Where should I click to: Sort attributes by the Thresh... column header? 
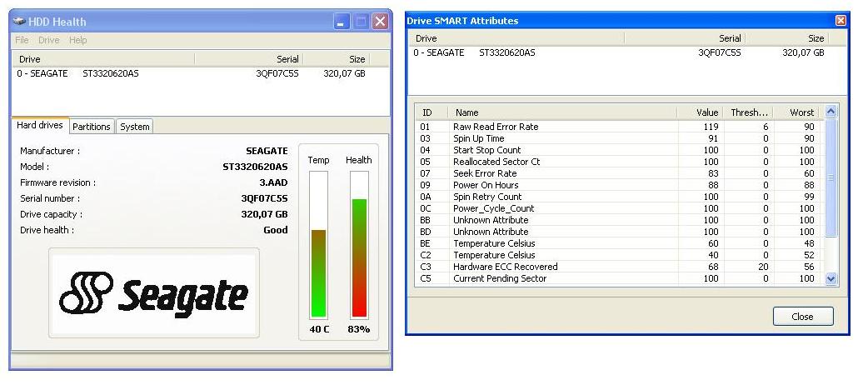pyautogui.click(x=748, y=112)
